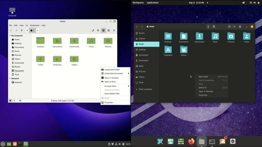Image resolution: width=262 pixels, height=147 pixels.
Task: Open Templates folder in Pop Files' file pane
Action: pos(168,51)
